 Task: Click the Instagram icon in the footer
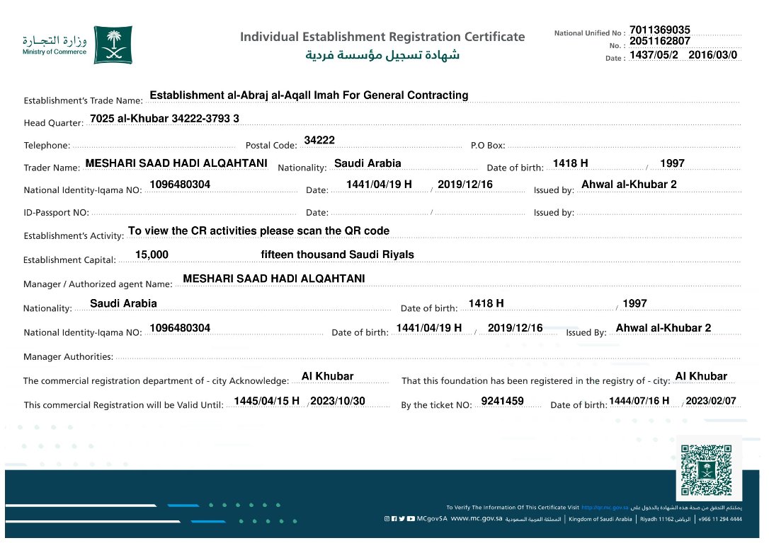pyautogui.click(x=387, y=518)
